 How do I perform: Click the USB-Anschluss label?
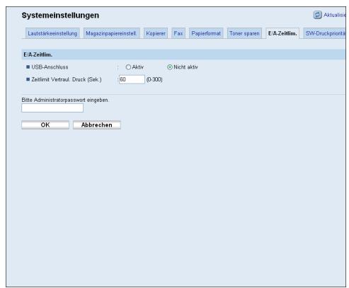coord(50,67)
